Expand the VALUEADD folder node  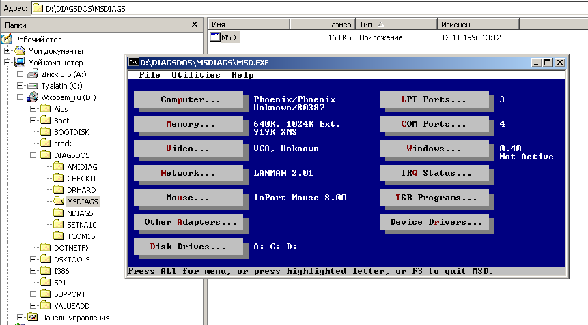[x=33, y=305]
